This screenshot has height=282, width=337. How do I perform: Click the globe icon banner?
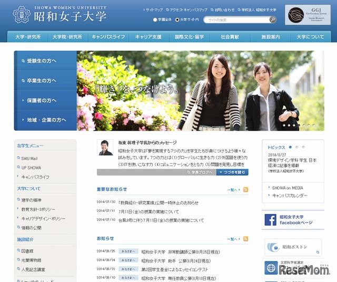(271, 268)
